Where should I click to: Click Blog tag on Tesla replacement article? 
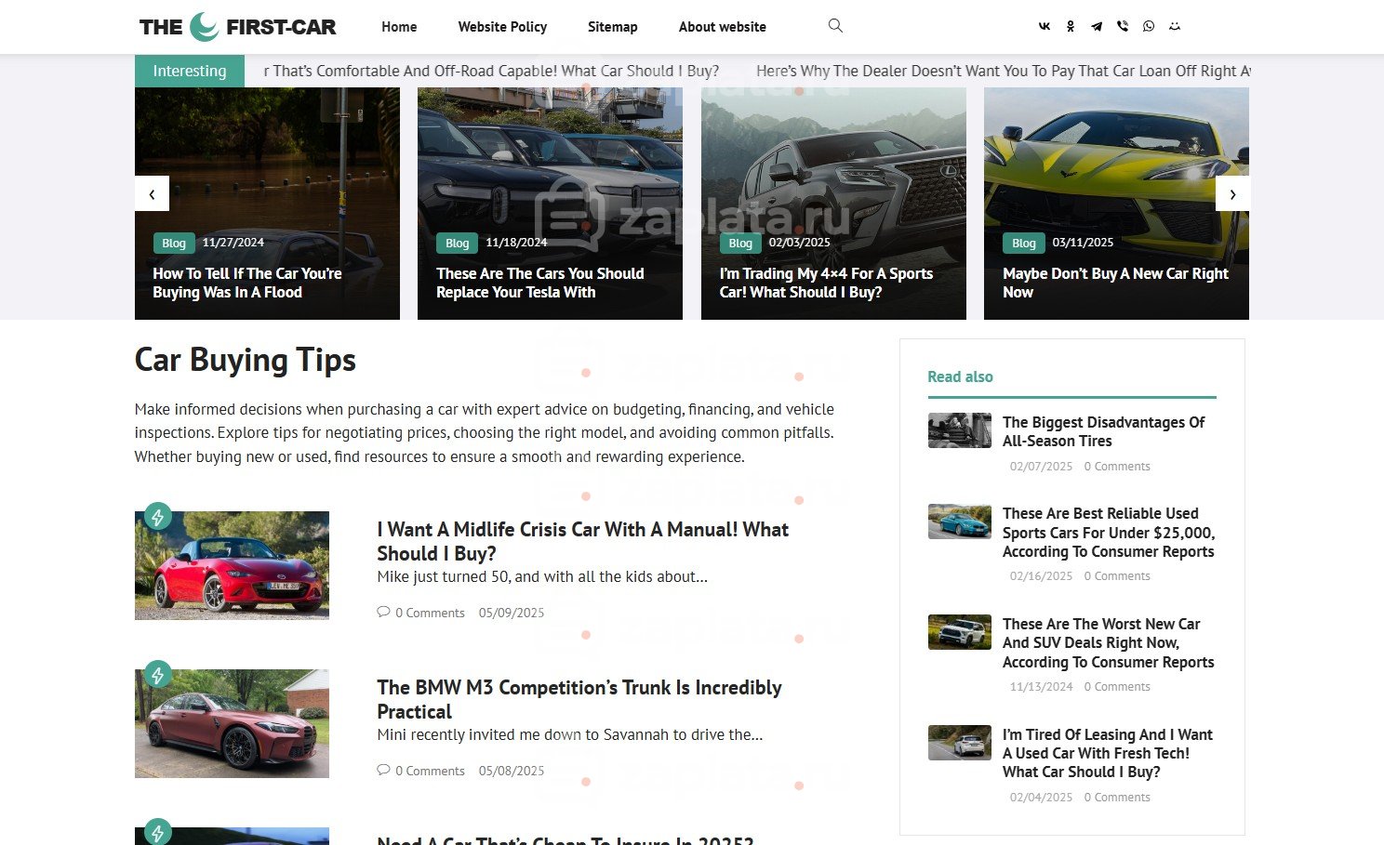458,244
